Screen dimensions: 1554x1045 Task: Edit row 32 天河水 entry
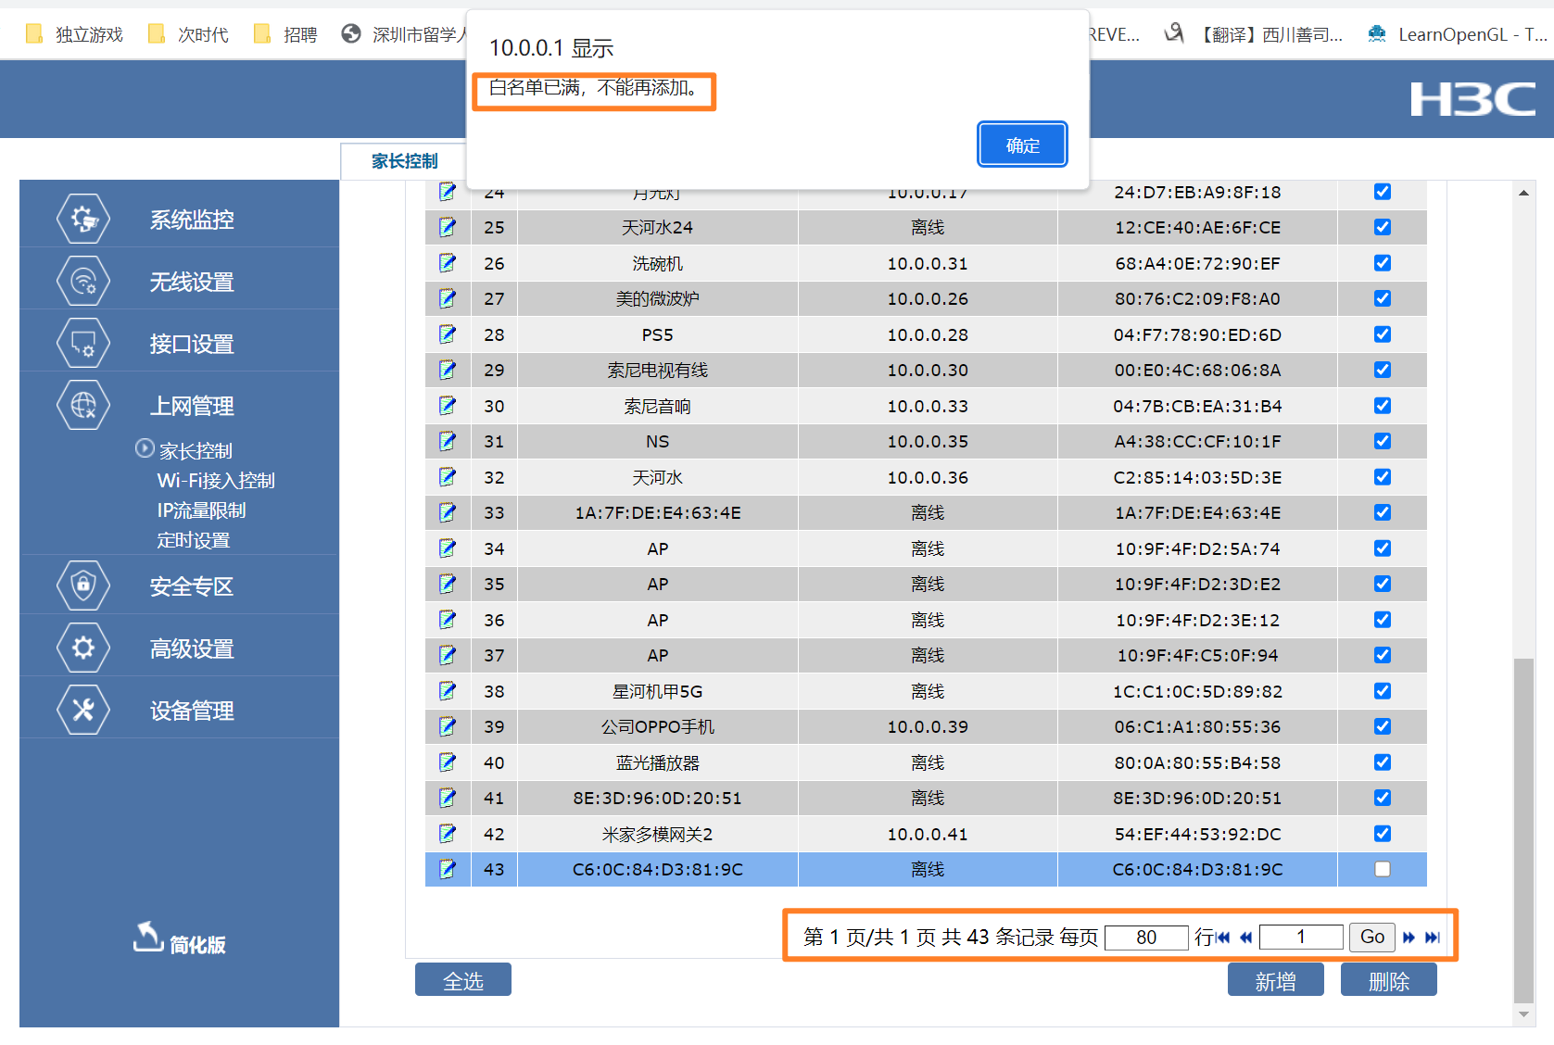pyautogui.click(x=448, y=477)
